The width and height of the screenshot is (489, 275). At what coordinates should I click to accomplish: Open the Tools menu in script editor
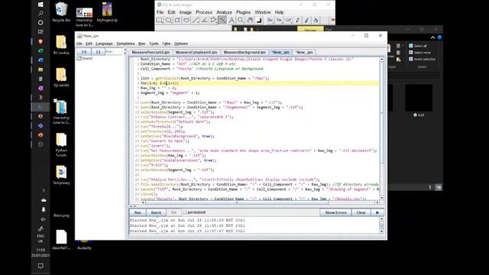[154, 44]
